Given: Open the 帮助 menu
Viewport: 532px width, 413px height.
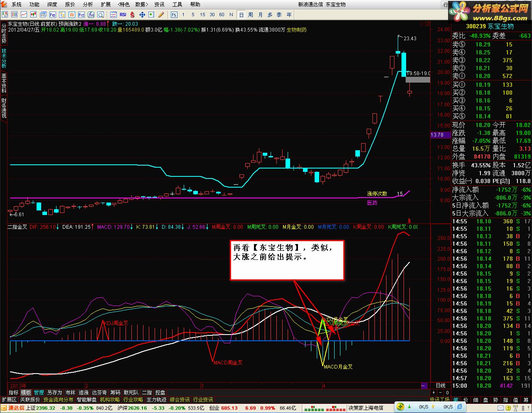Looking at the screenshot, I should 195,5.
